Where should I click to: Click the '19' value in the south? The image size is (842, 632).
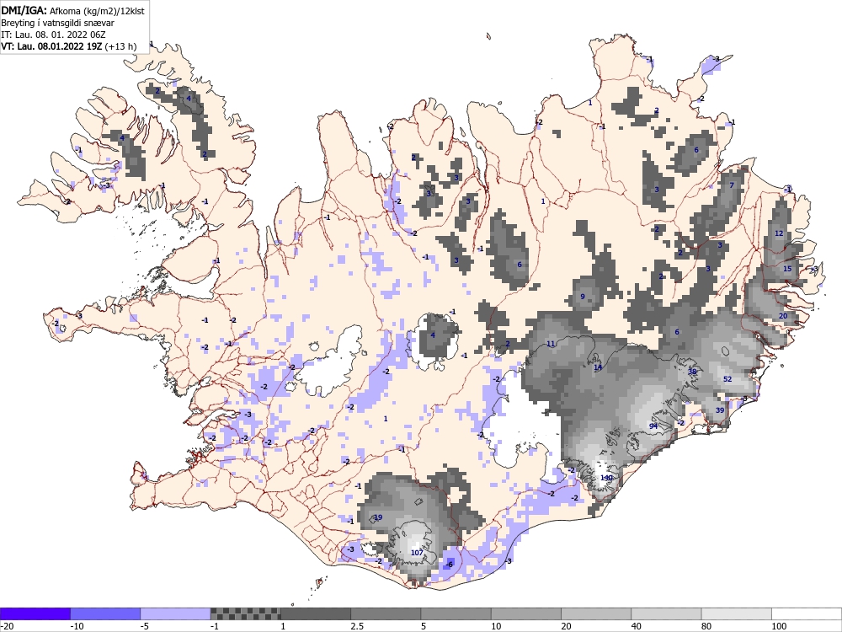point(378,517)
